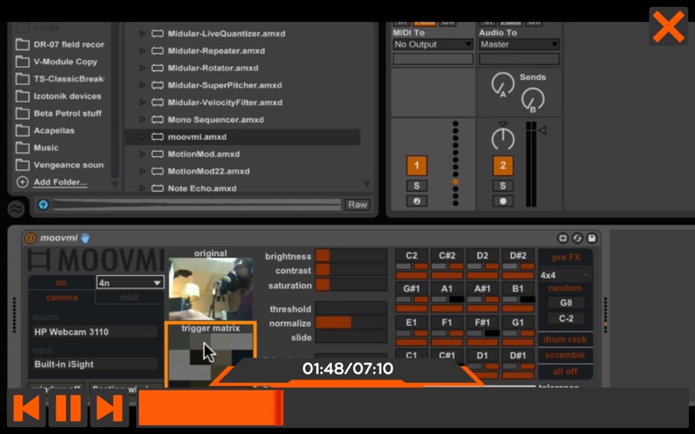
Task: Arm track 2 for recording
Action: pos(503,201)
